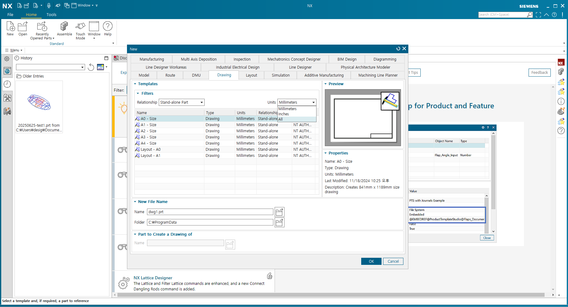Like the NX Lattice Designer article
Image resolution: width=568 pixels, height=307 pixels.
tap(270, 276)
